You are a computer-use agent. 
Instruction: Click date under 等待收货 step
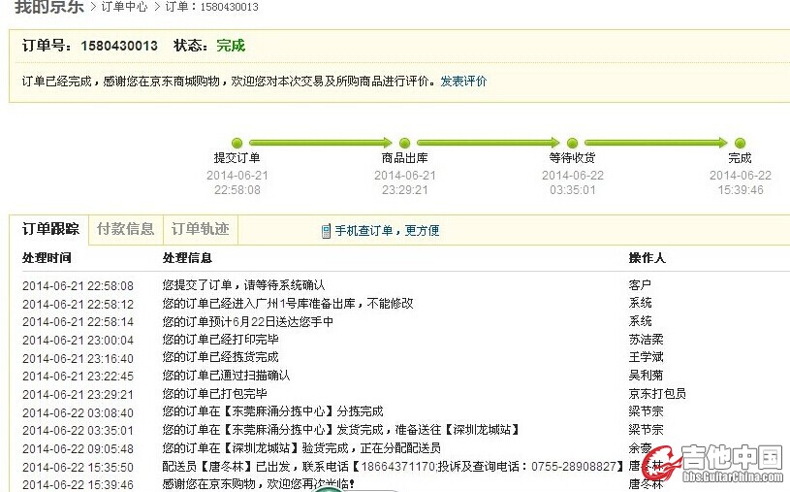coord(573,175)
